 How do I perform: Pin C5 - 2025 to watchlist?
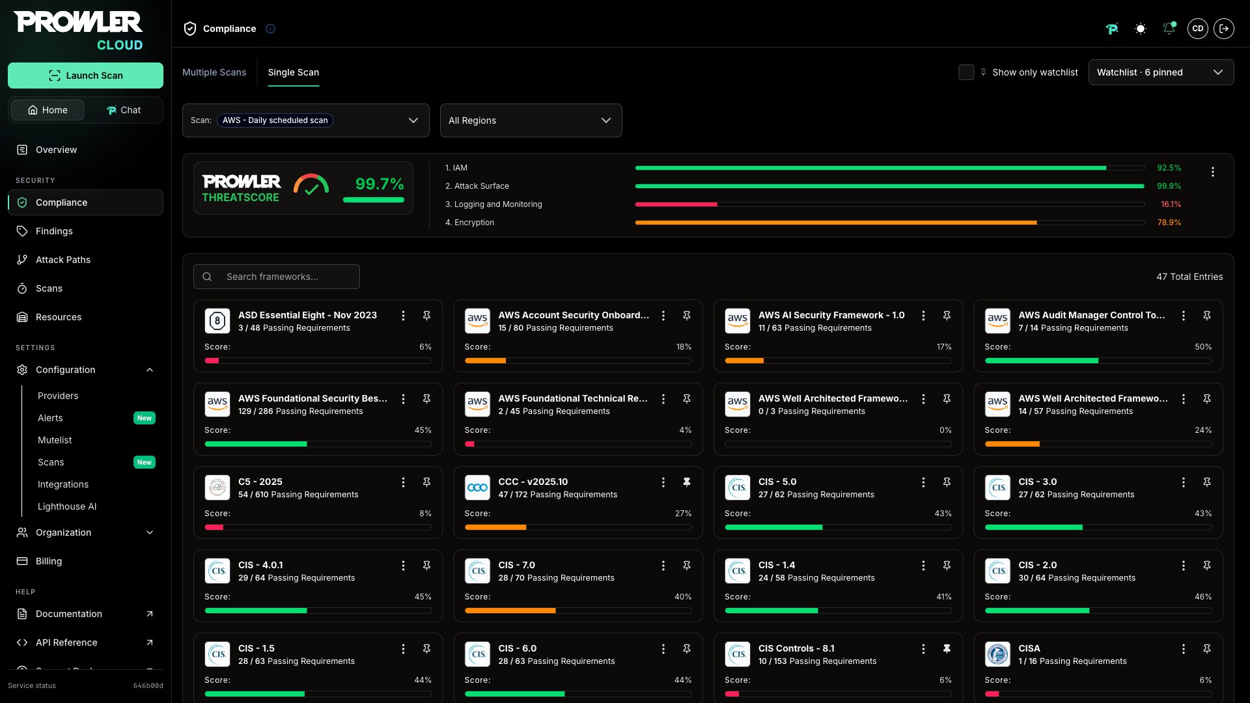click(x=426, y=482)
